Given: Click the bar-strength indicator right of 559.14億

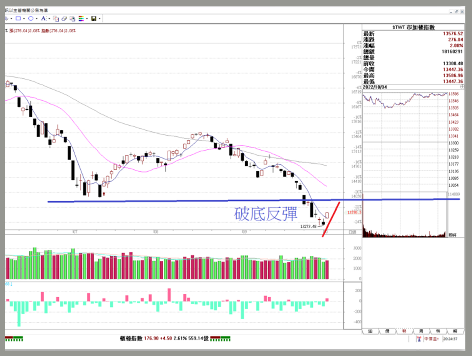Looking at the screenshot, I should [220, 339].
